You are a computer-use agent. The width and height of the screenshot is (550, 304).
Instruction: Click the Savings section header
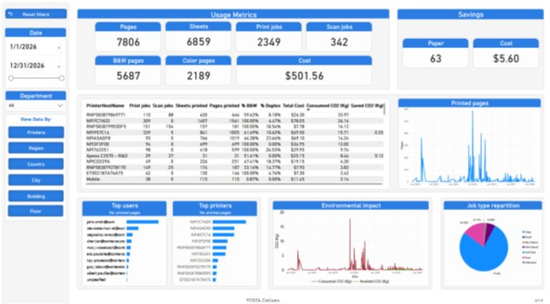(470, 14)
